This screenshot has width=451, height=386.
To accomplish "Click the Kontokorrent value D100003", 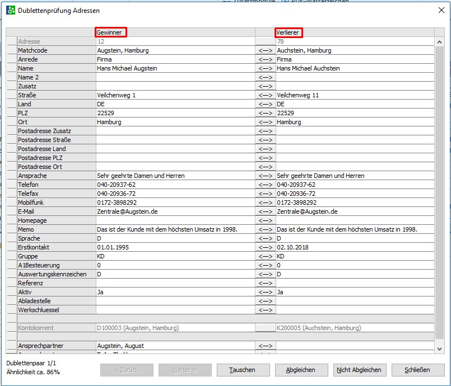I will click(x=175, y=328).
